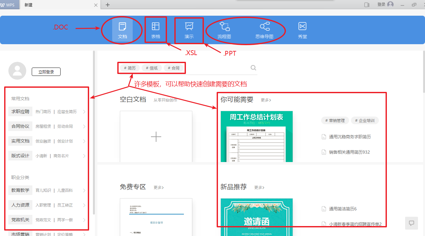This screenshot has width=425, height=236.
Task: Select the # 简历 tag
Action: click(130, 68)
